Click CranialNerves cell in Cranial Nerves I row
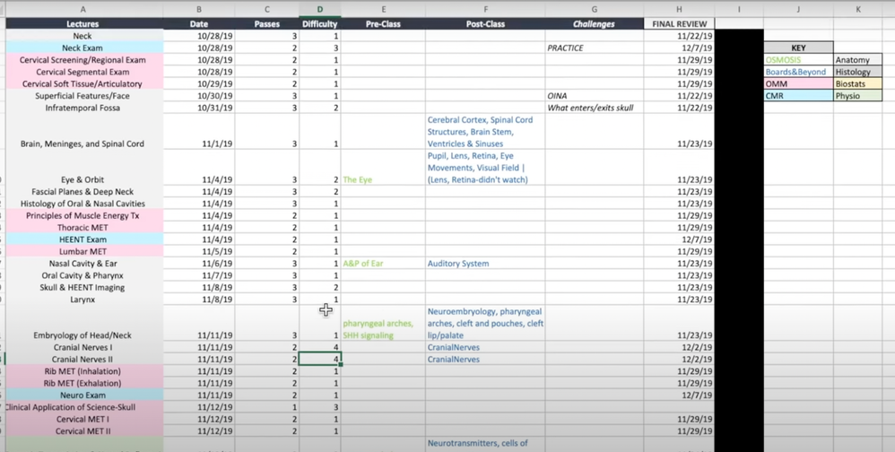895x452 pixels. [x=485, y=348]
